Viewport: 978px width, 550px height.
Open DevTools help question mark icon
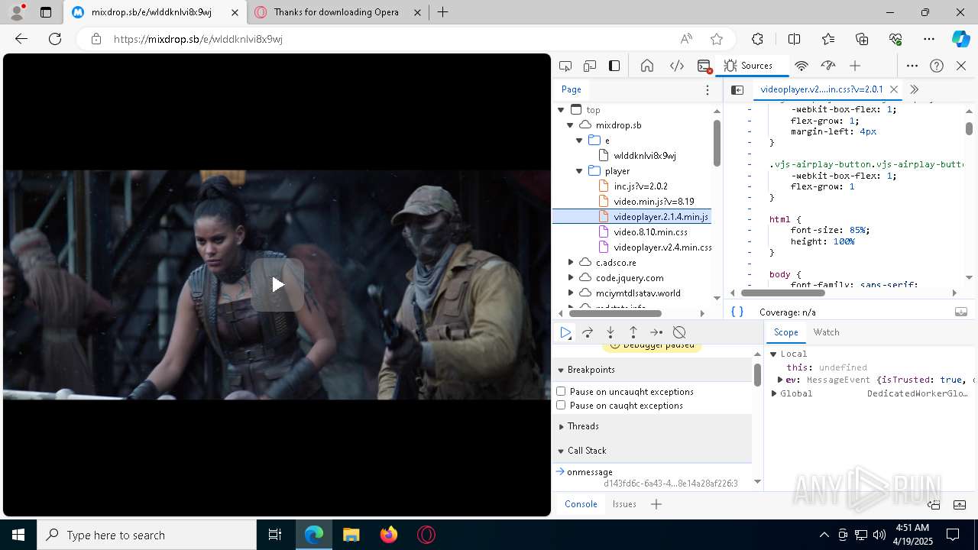pyautogui.click(x=937, y=66)
